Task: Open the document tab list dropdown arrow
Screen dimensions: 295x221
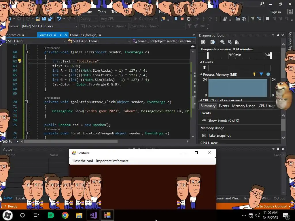Action: pos(194,35)
